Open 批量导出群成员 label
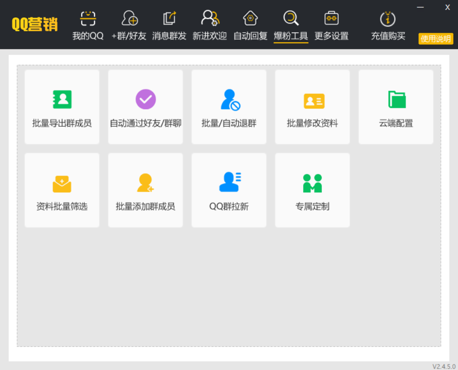The width and height of the screenshot is (458, 370). point(62,123)
